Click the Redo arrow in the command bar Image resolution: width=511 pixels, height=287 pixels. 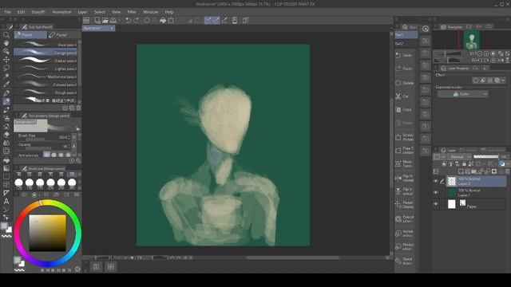(x=137, y=21)
